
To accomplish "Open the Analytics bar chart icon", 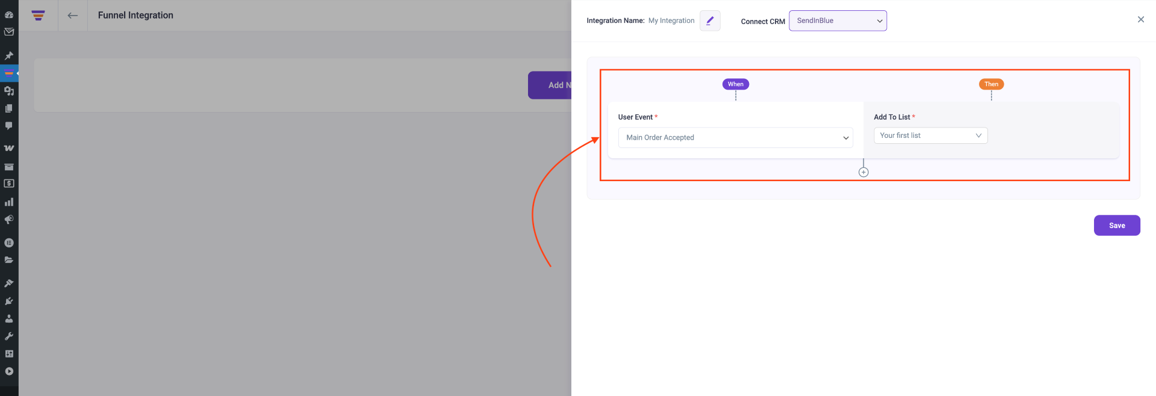I will pos(9,202).
